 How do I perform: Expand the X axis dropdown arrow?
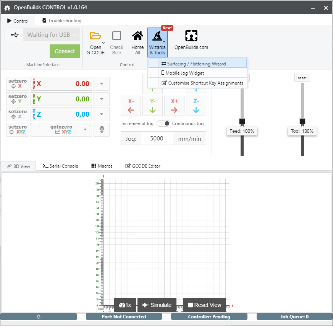tap(102, 84)
